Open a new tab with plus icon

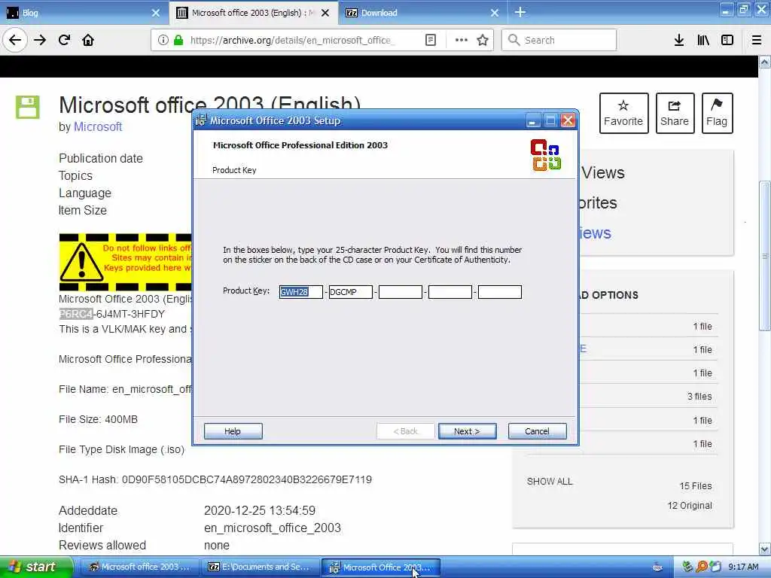(x=520, y=12)
